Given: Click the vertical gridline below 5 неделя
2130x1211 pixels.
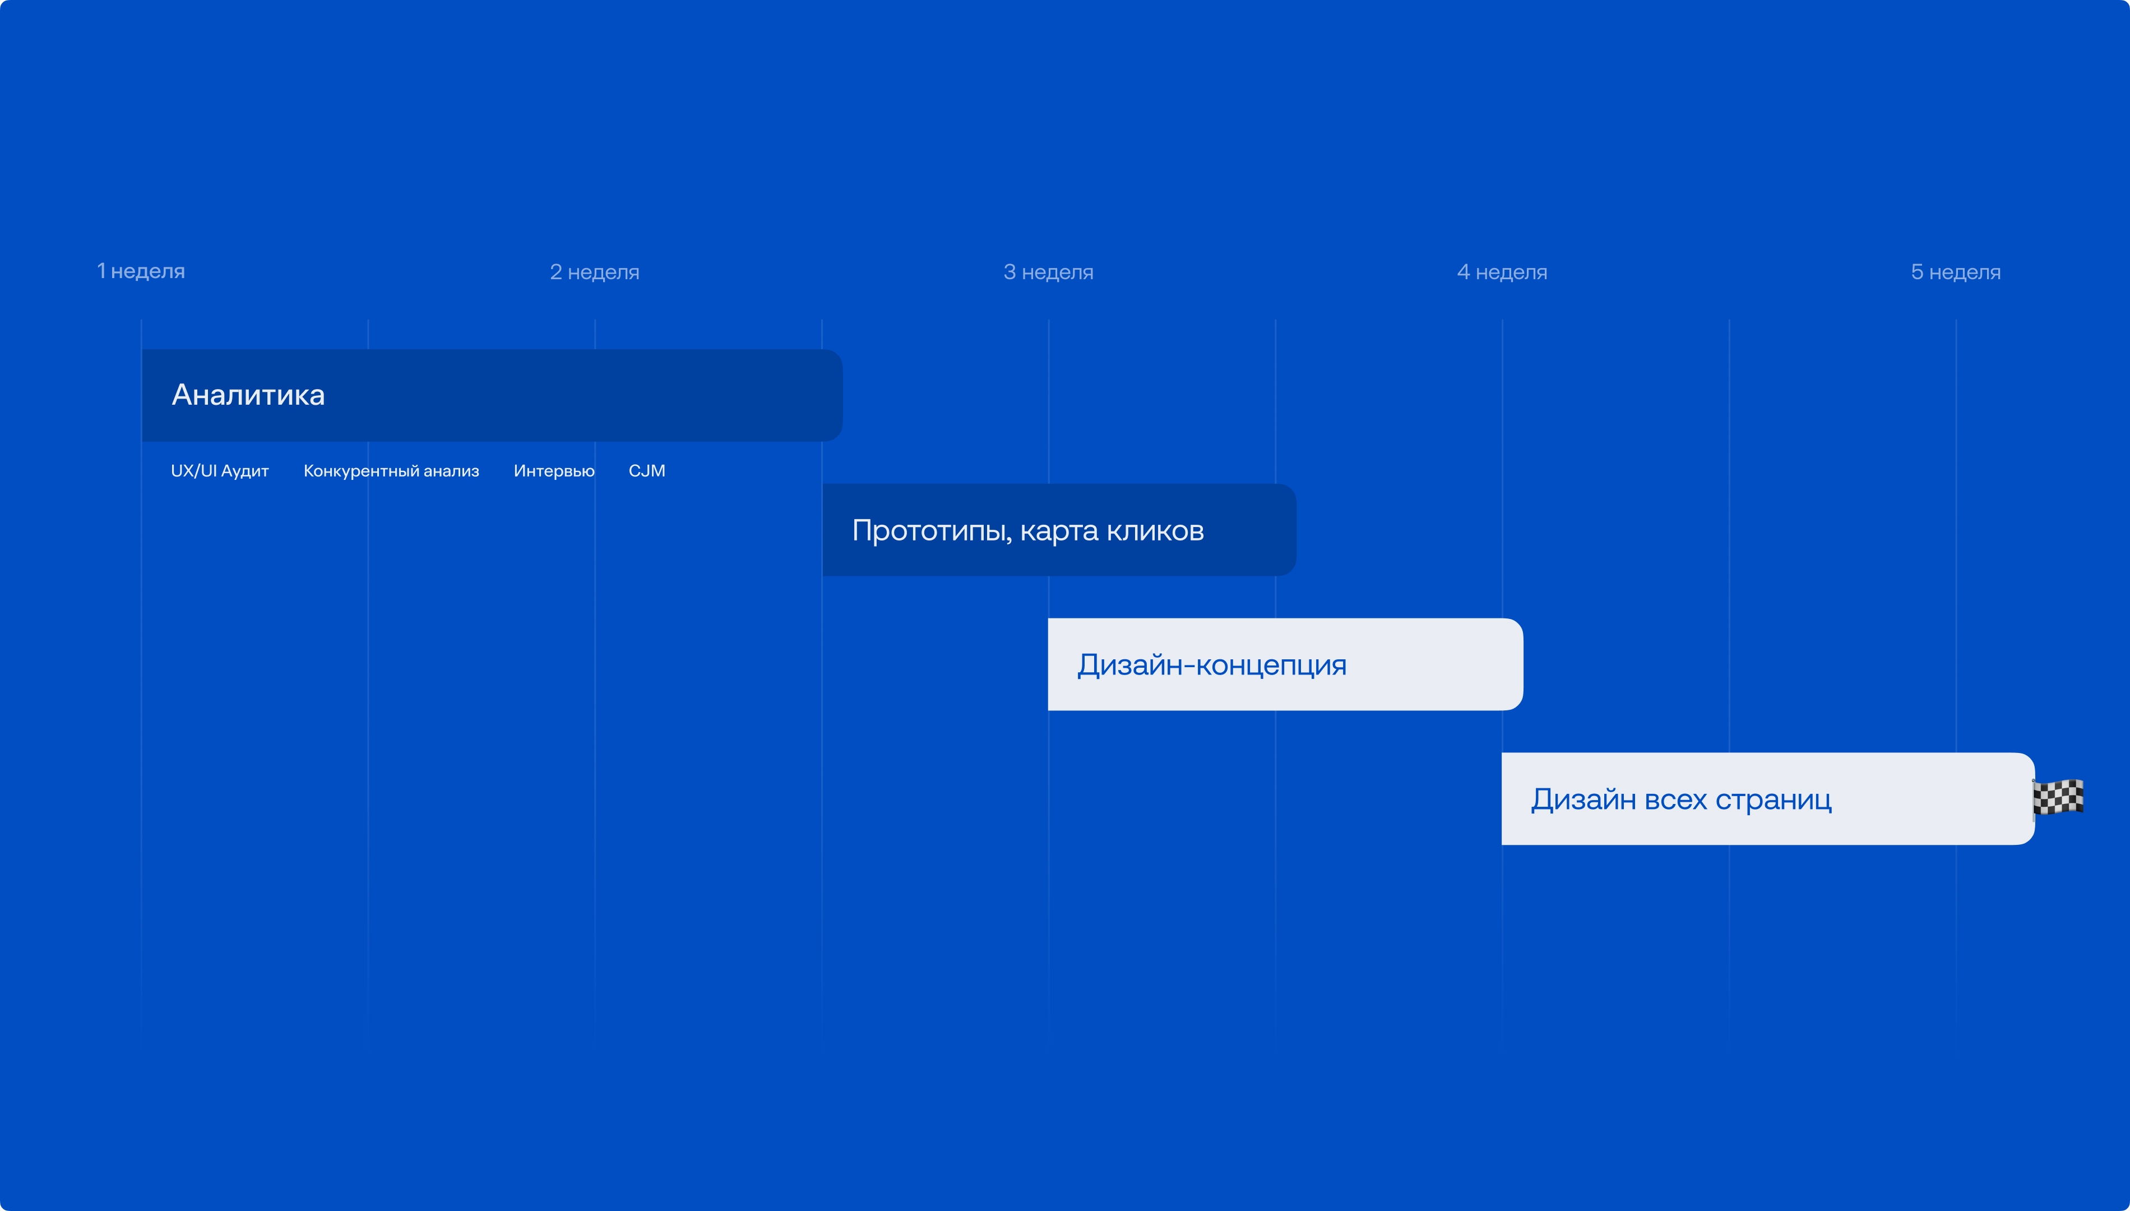Looking at the screenshot, I should coord(1956,582).
